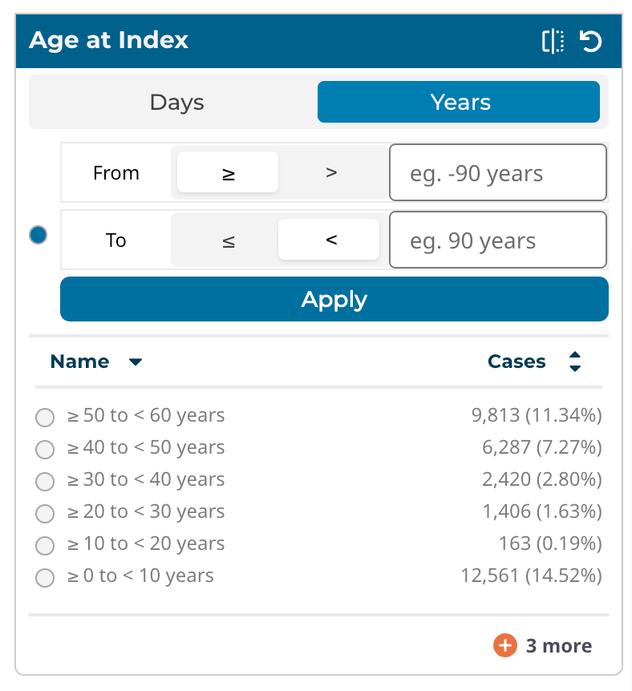Click the To years input field
This screenshot has width=632, height=691.
point(497,240)
